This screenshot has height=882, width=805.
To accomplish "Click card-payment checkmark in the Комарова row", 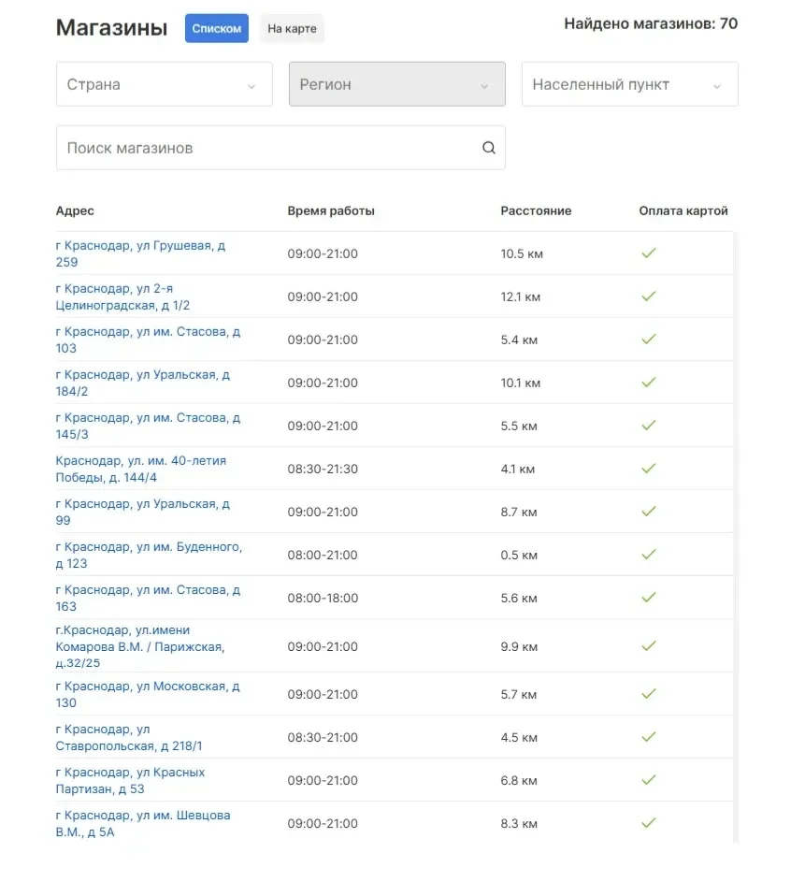I will [649, 645].
